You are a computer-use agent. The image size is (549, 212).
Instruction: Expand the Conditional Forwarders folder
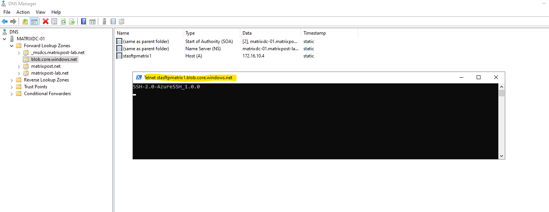11,94
